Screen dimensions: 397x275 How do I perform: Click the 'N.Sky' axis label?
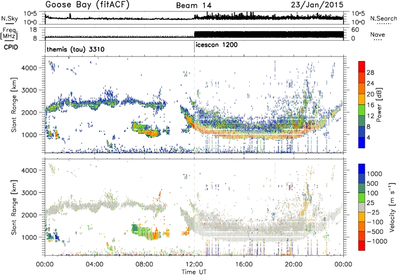[9, 18]
